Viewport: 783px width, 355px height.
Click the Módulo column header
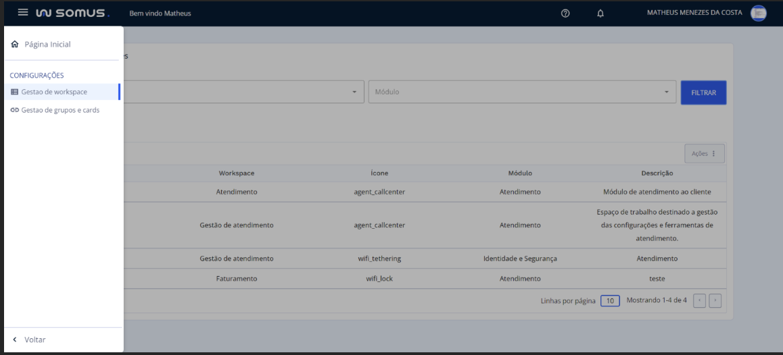[x=520, y=173]
